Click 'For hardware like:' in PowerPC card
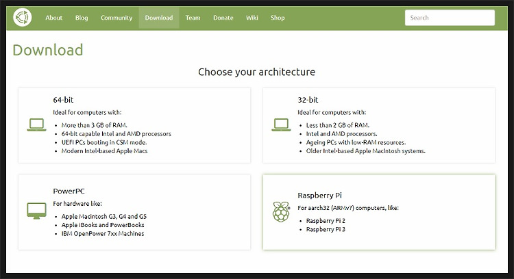The width and height of the screenshot is (514, 279). (x=77, y=204)
